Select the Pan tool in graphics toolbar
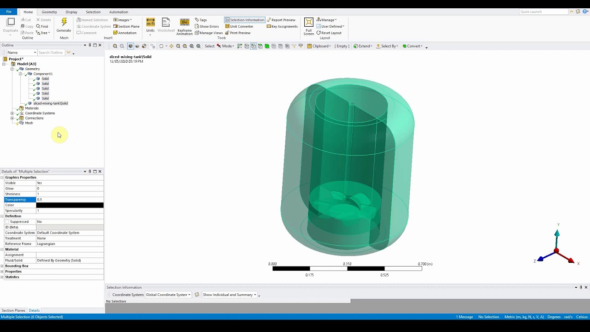 pyautogui.click(x=171, y=46)
